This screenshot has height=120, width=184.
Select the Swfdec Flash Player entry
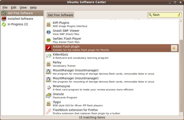[x=112, y=40]
